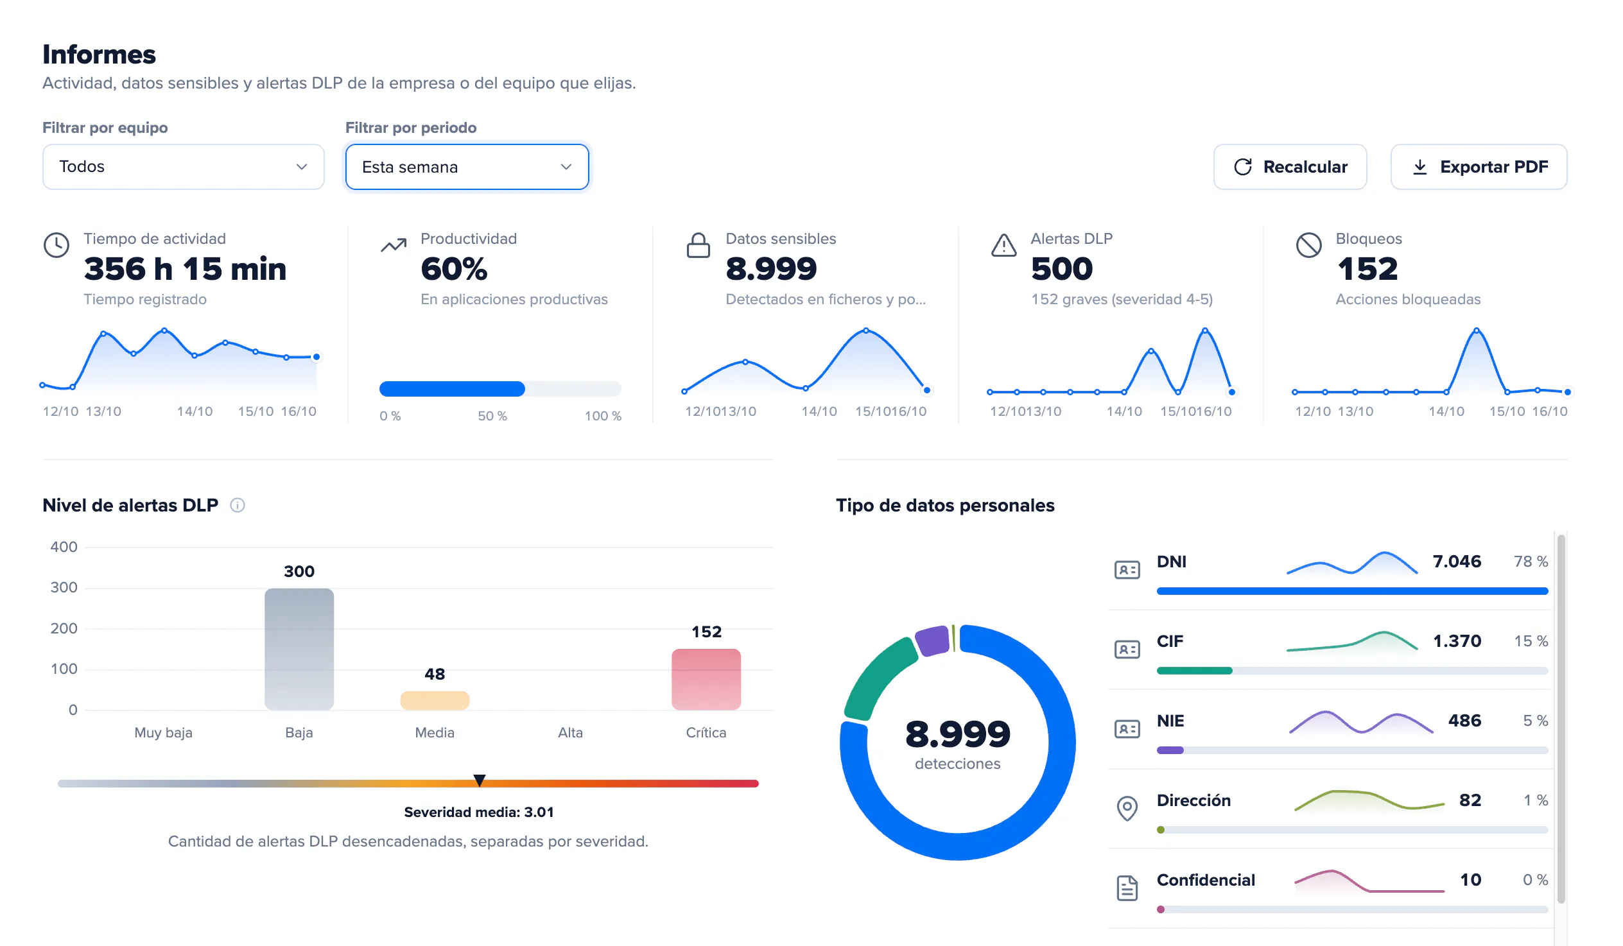This screenshot has height=946, width=1623.
Task: Click the '8.999' detecciones total in the donut
Action: click(x=958, y=734)
